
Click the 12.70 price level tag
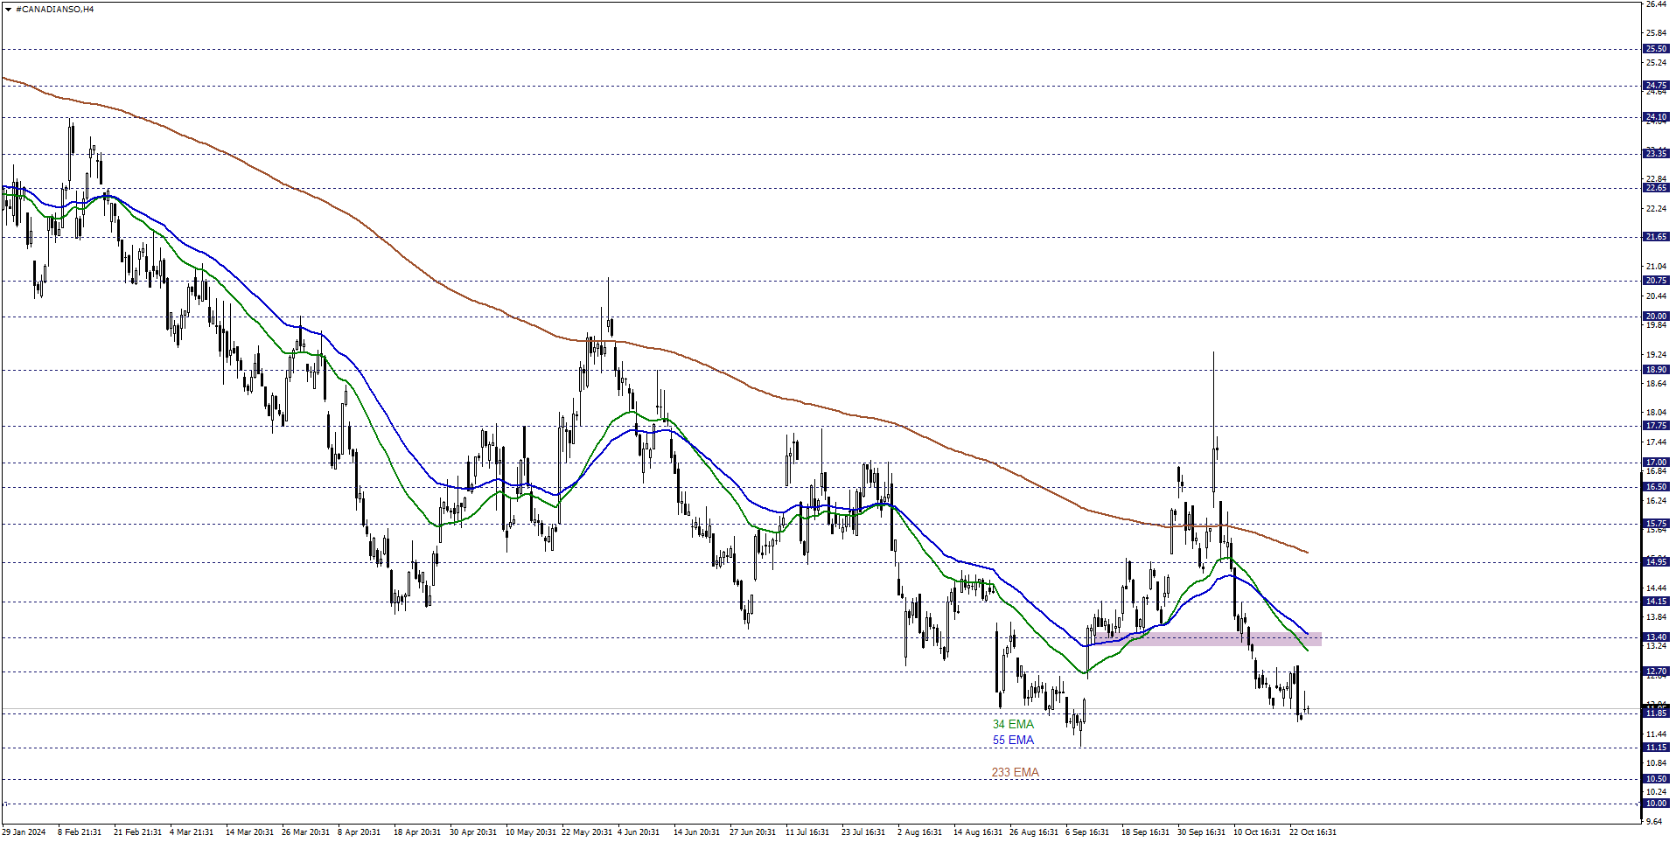(1656, 672)
